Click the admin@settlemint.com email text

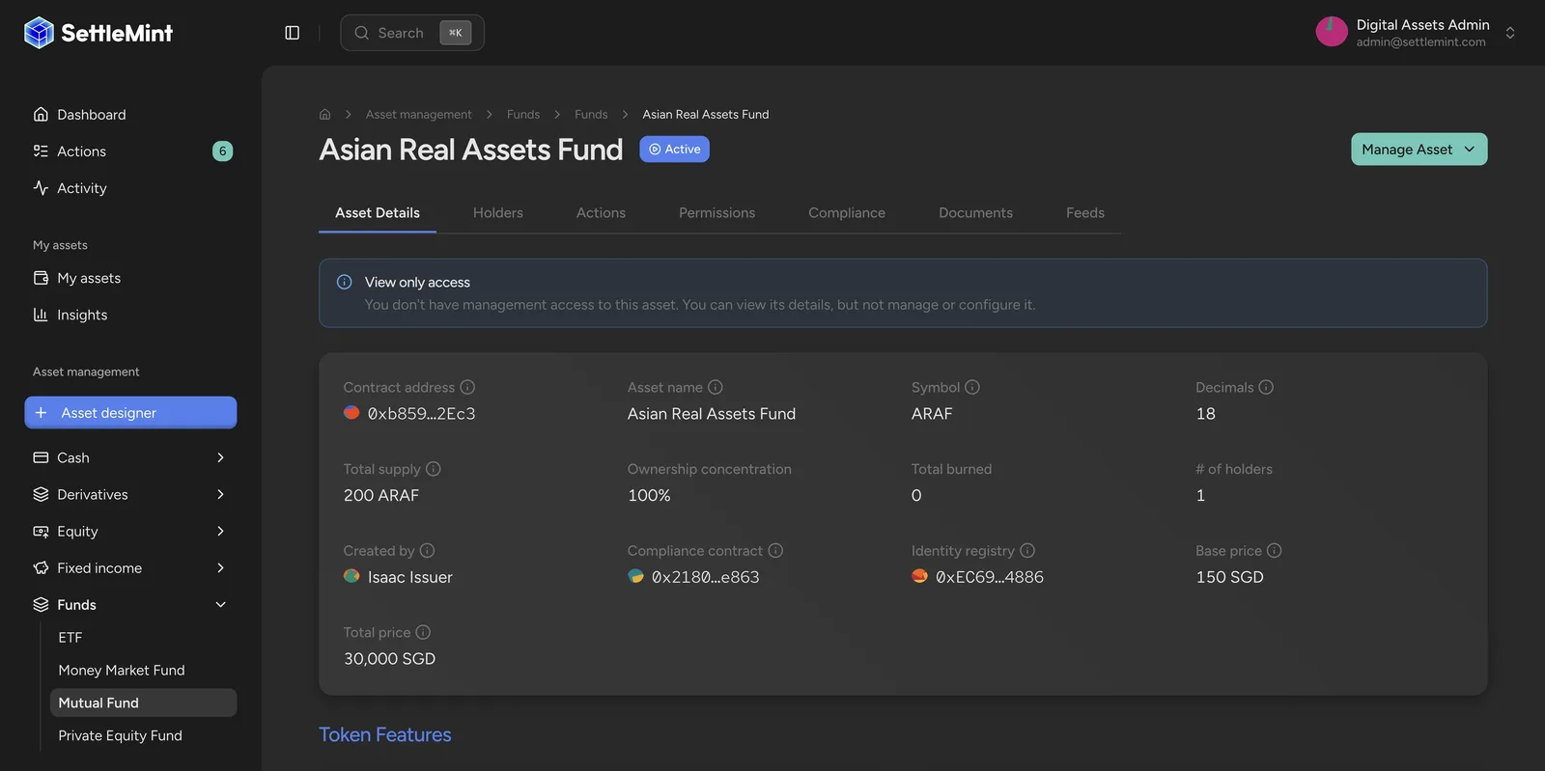tap(1420, 42)
